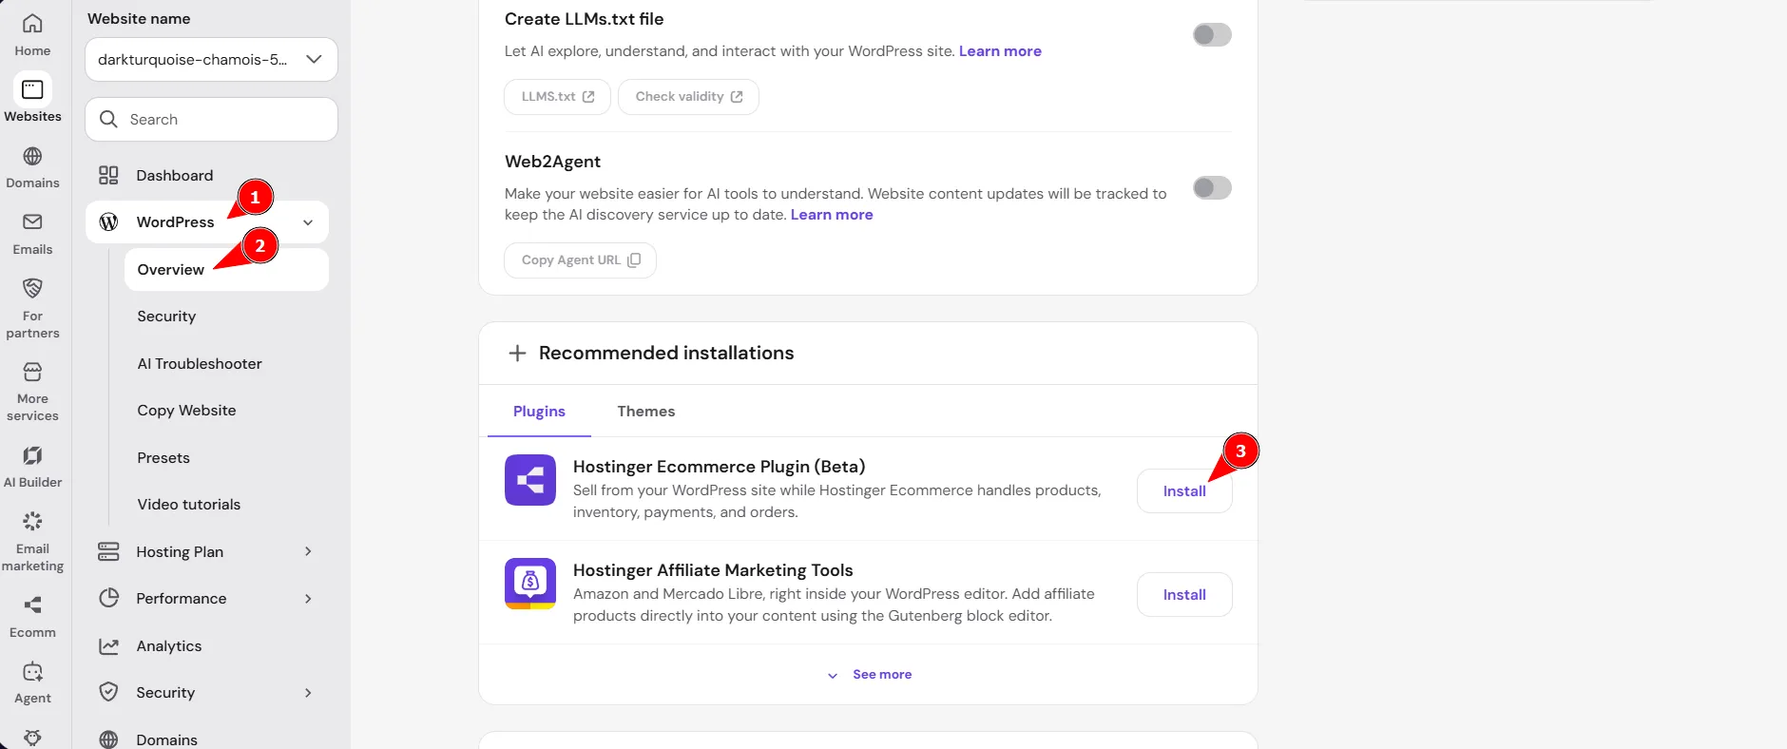Screen dimensions: 1787x749
Task: Click the Copy Agent URL button
Action: tap(580, 260)
